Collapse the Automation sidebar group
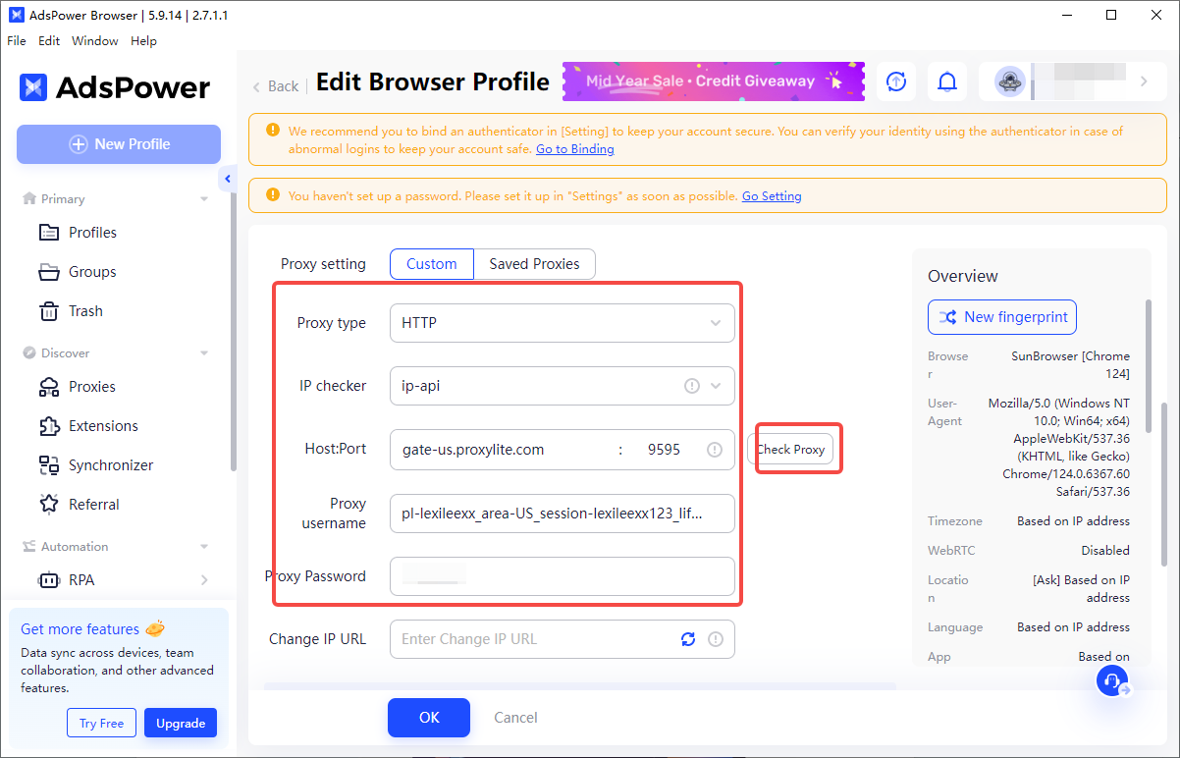Viewport: 1180px width, 758px height. [x=204, y=547]
